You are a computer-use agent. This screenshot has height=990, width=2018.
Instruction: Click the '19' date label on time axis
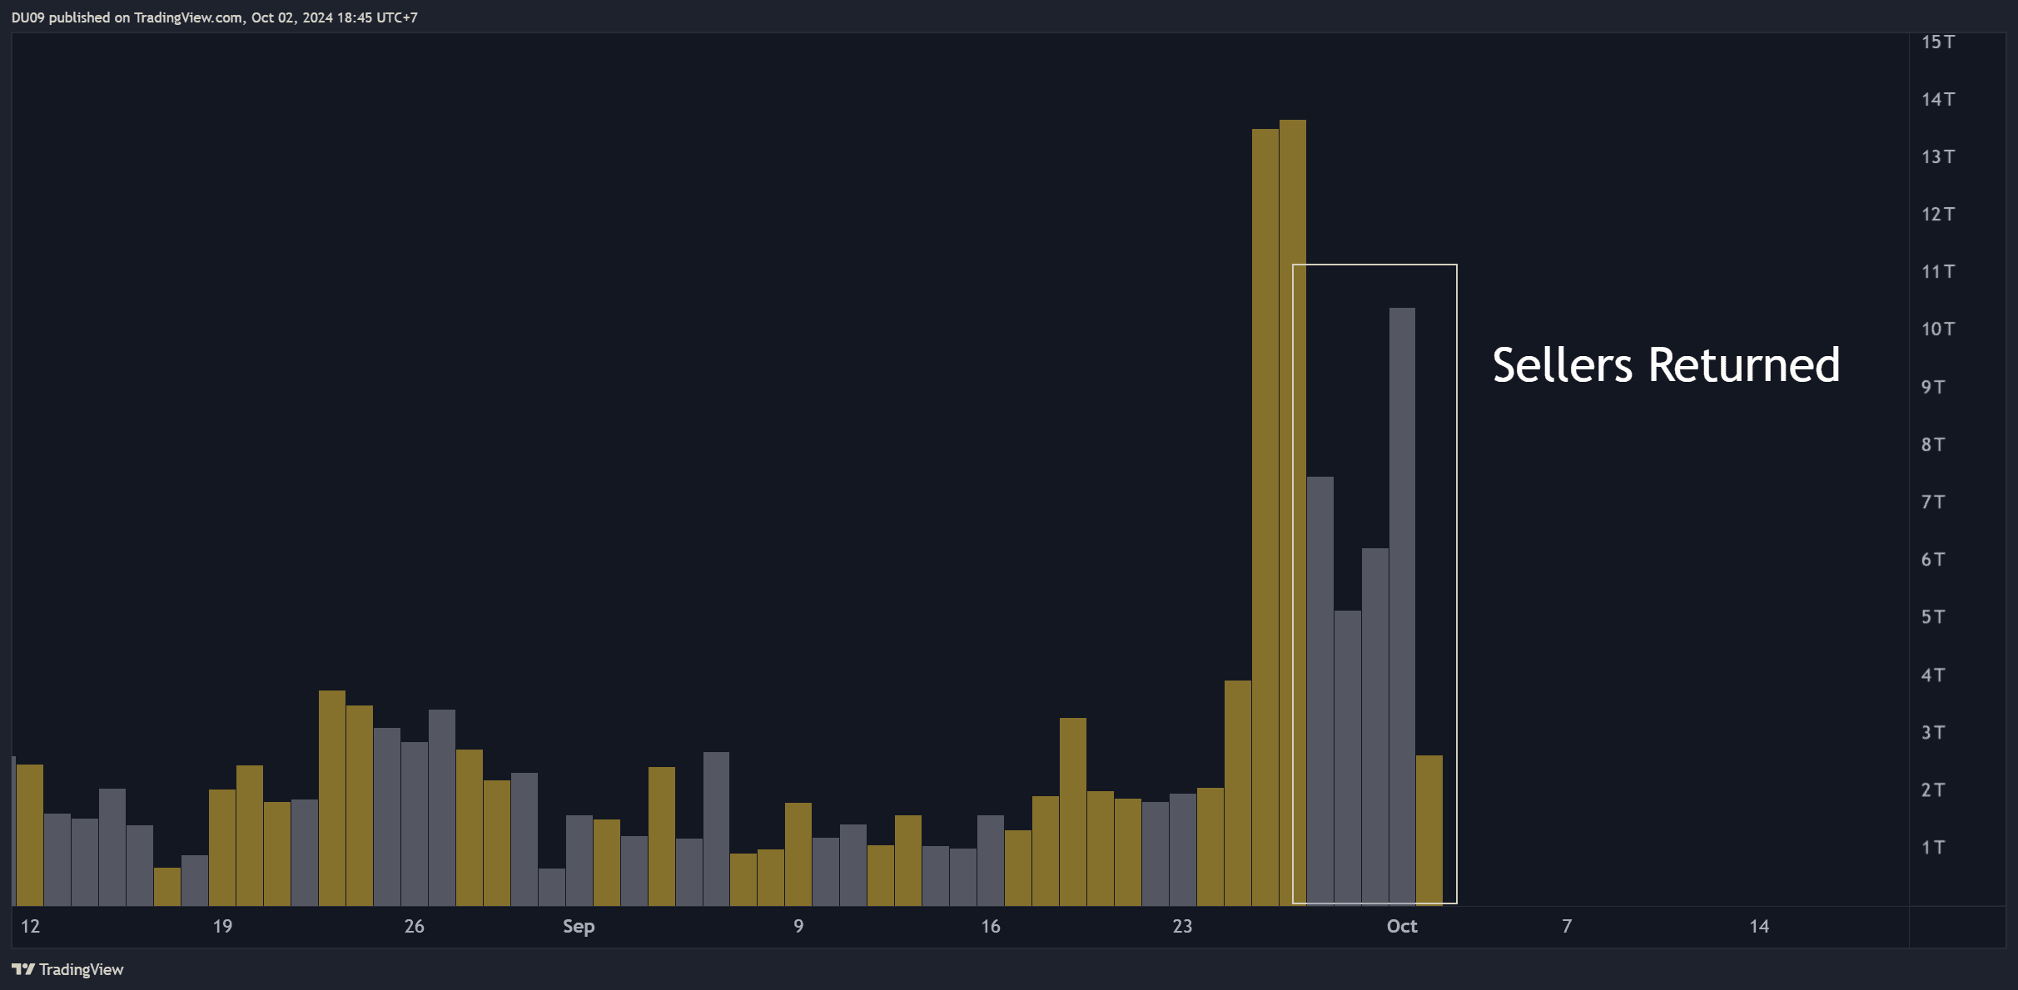[x=222, y=926]
